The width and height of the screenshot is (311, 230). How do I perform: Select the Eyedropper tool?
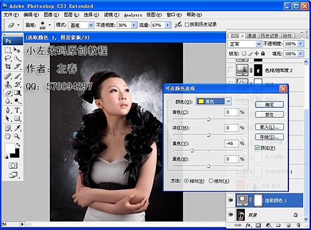click(x=17, y=128)
